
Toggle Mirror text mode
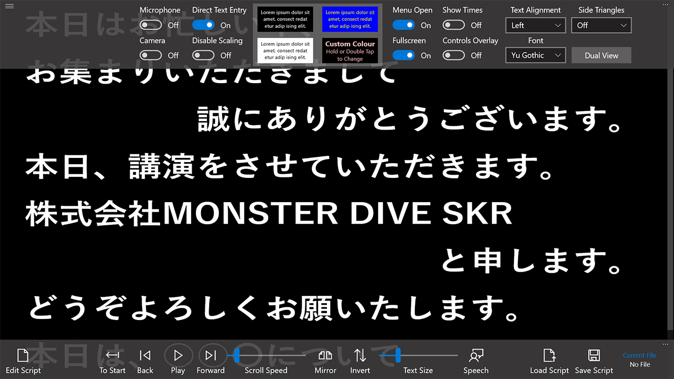[325, 356]
